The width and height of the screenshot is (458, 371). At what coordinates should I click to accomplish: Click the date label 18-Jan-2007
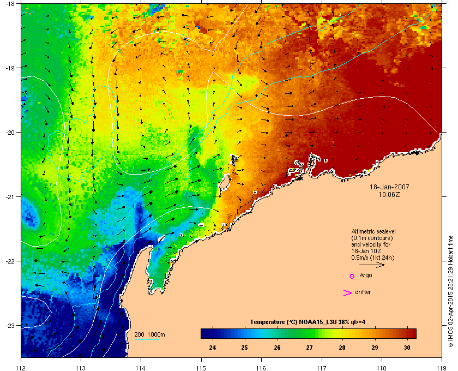pos(389,187)
